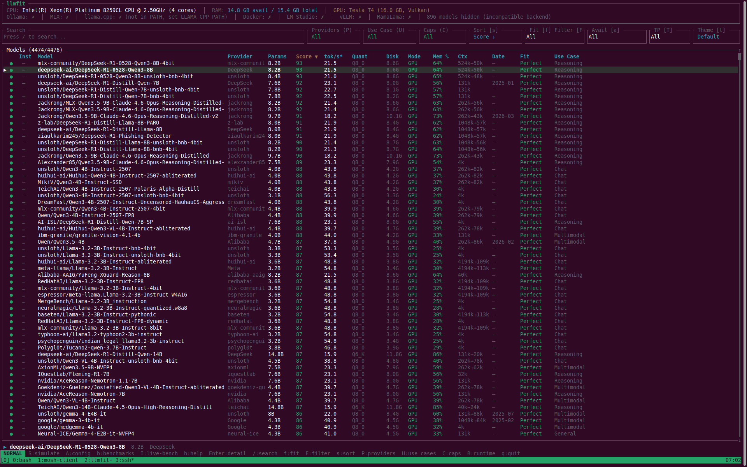Click status dot of AxionML/Qwen3.5-9B-NVFP4 row
747x467 pixels.
tap(11, 368)
